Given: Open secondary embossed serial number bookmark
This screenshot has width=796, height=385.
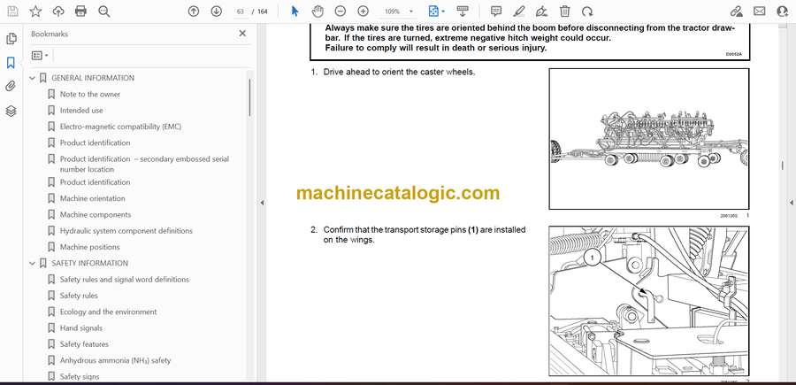Looking at the screenshot, I should pyautogui.click(x=144, y=164).
